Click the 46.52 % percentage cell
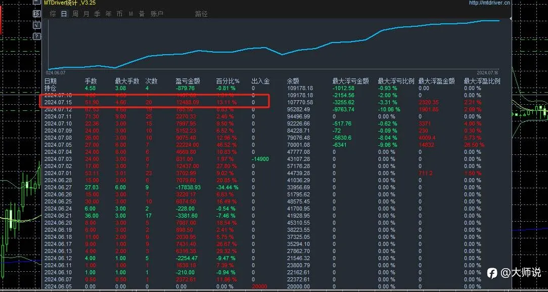 point(226,145)
